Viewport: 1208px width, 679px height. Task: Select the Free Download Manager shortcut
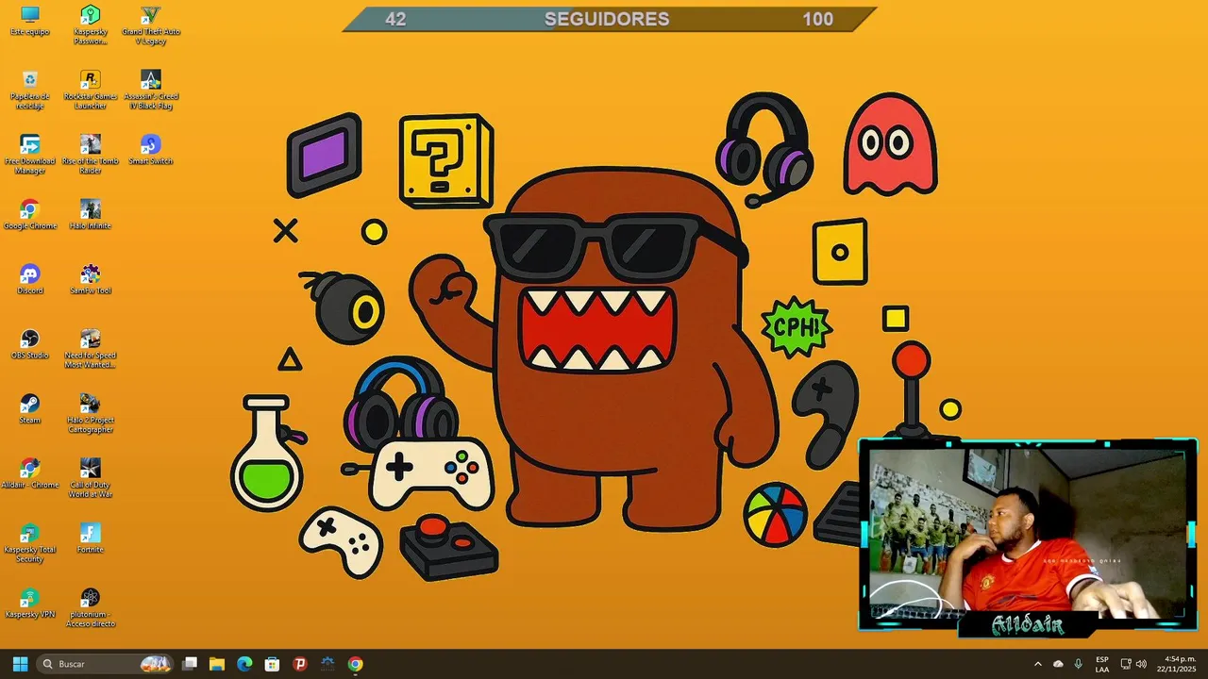(30, 155)
